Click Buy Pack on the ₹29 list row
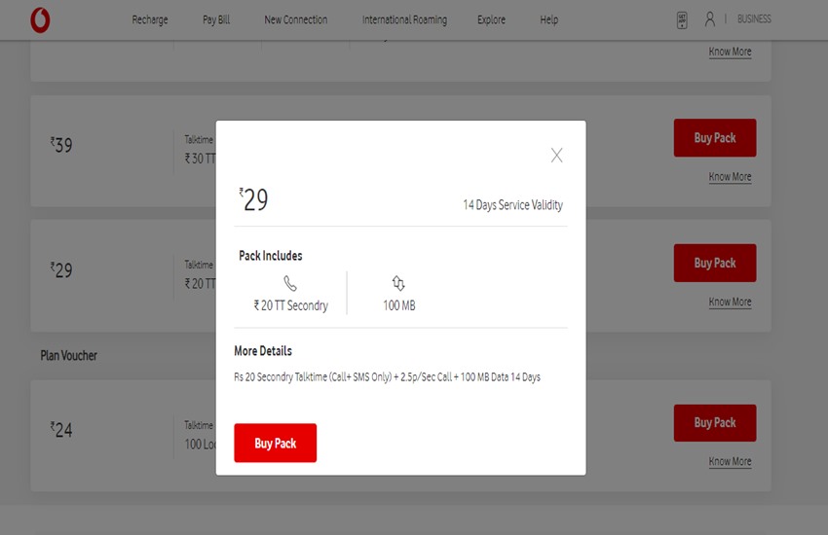Screen dimensions: 828x535 (714, 263)
